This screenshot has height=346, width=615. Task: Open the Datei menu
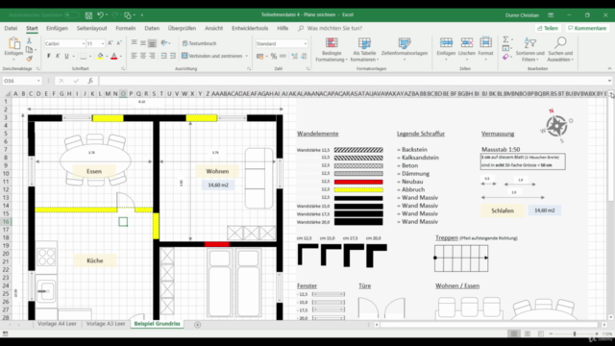coord(11,28)
